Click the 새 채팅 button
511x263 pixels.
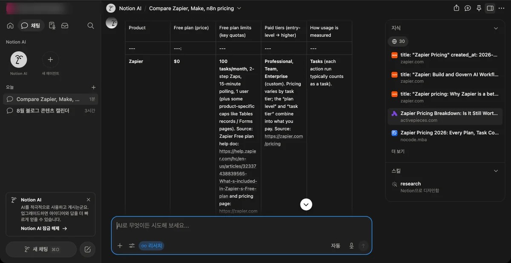click(41, 249)
